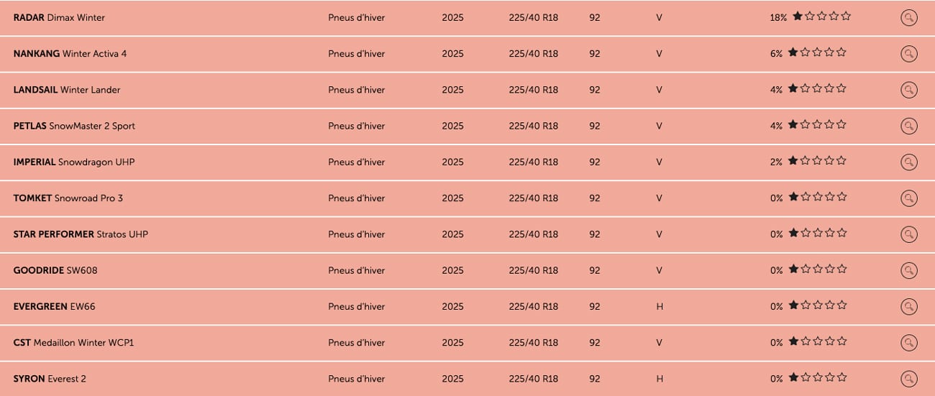Click the EVERGREEN EW66 magnifier icon

(908, 306)
